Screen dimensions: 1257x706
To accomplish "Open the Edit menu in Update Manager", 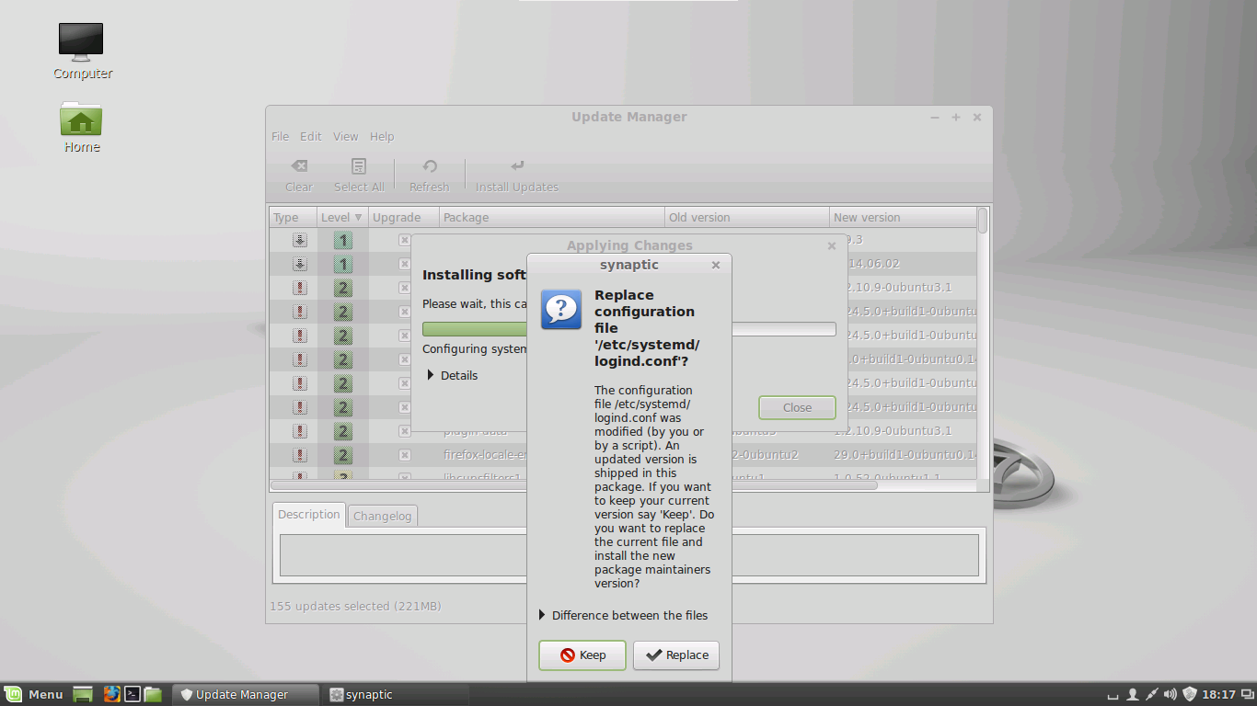I will point(311,136).
